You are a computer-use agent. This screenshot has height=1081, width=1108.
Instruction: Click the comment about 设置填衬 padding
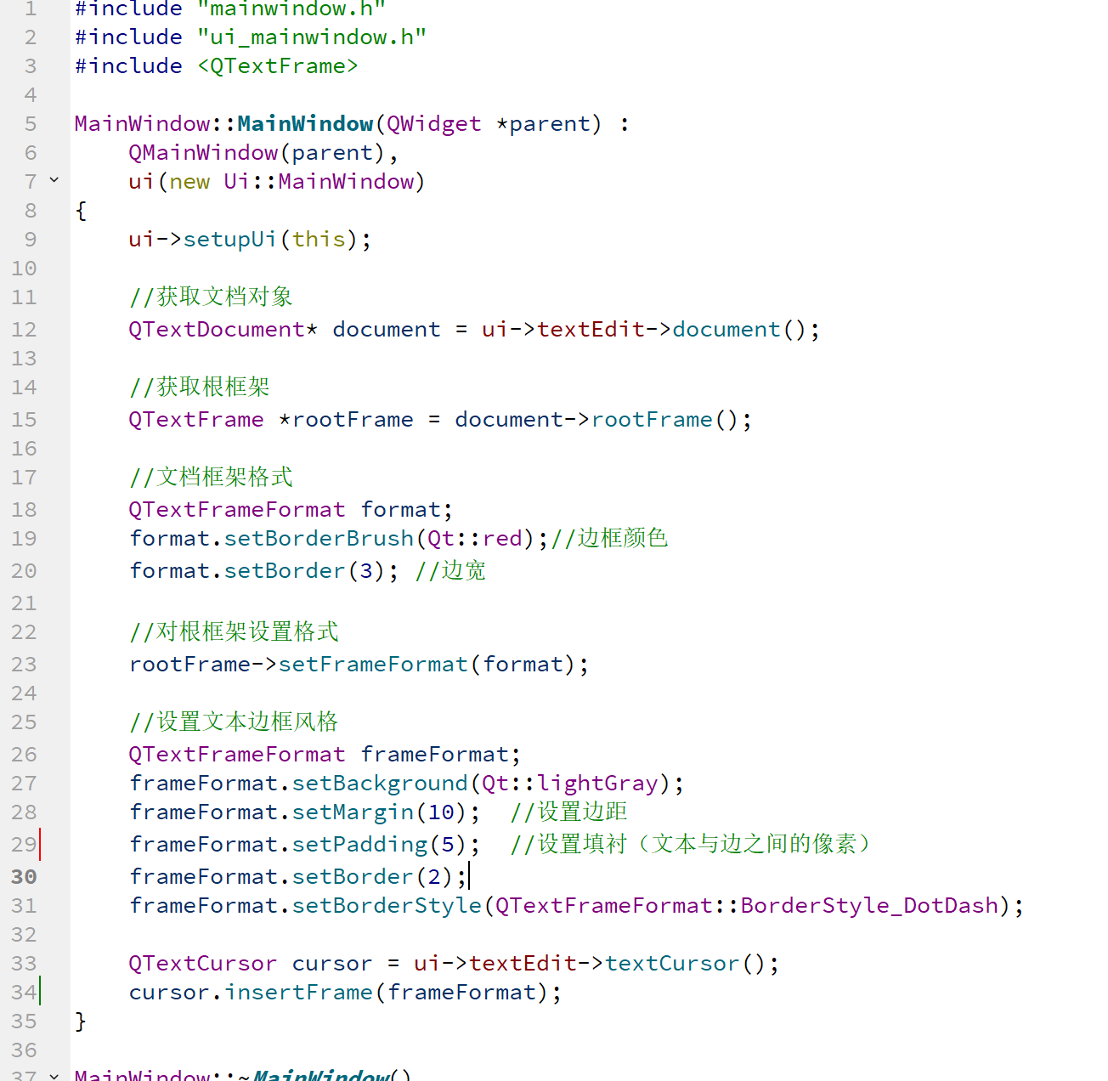pyautogui.click(x=691, y=844)
